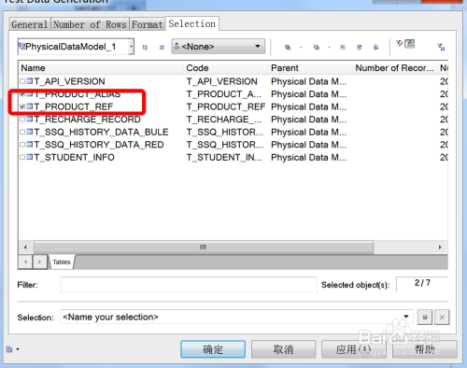The width and height of the screenshot is (467, 368).
Task: Switch to the General tab
Action: tap(30, 24)
